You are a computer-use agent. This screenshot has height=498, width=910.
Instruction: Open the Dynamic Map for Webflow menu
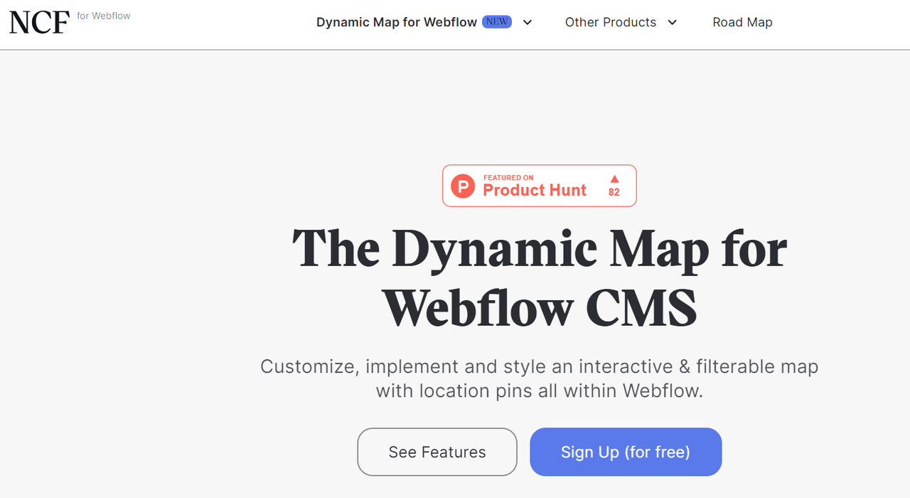click(x=397, y=22)
